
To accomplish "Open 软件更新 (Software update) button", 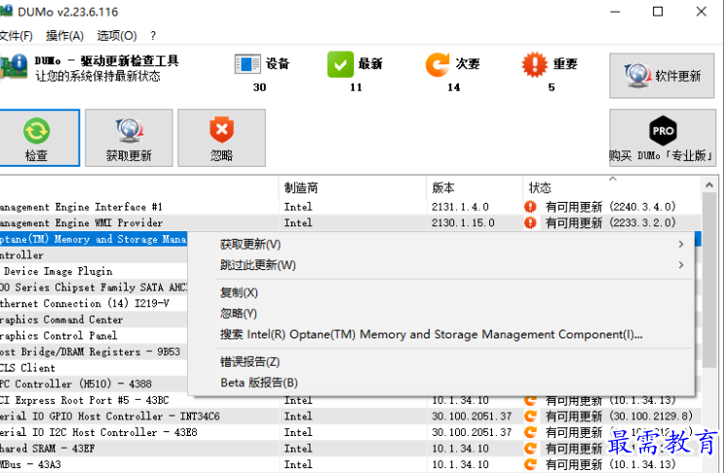I will tap(662, 76).
